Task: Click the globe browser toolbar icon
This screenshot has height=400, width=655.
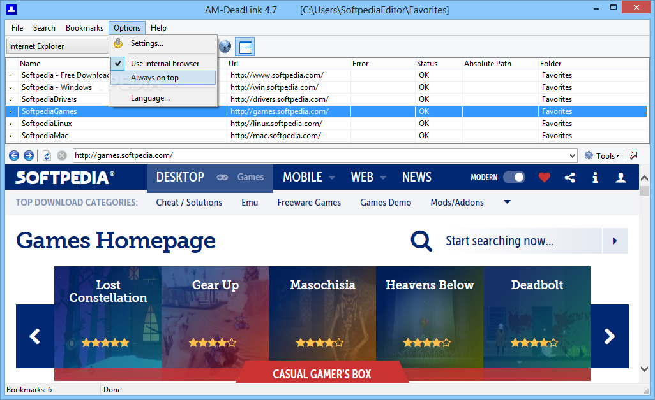Action: 225,46
